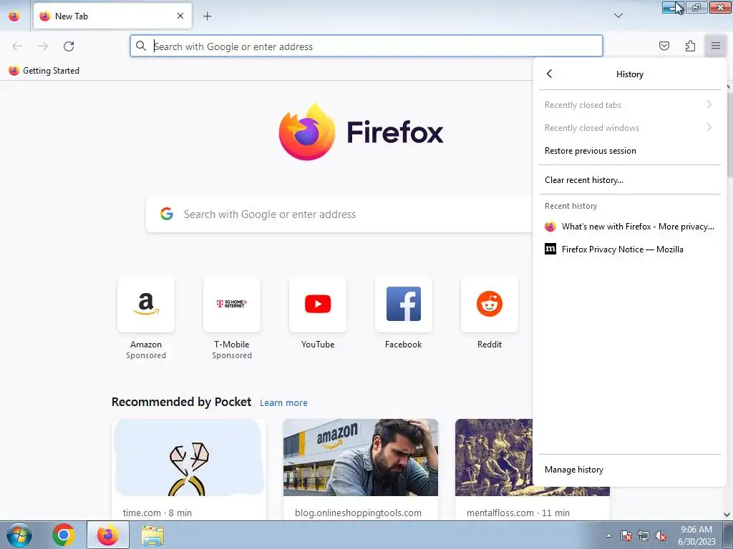This screenshot has width=733, height=549.
Task: Open the list all tabs chevron
Action: click(618, 16)
